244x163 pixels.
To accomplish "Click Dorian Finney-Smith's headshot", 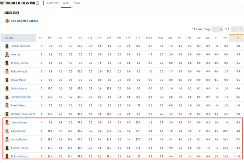I will click(x=7, y=114).
